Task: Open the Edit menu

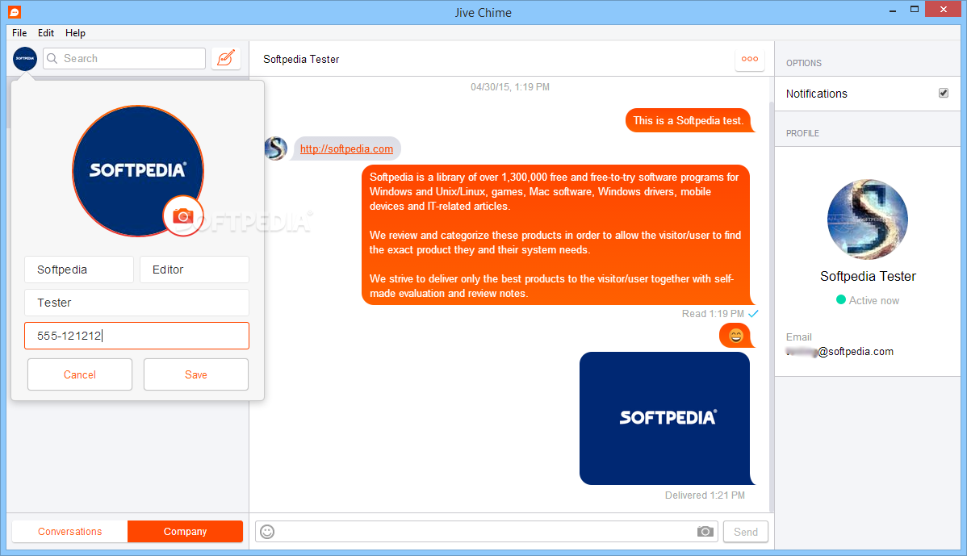Action: (x=46, y=33)
